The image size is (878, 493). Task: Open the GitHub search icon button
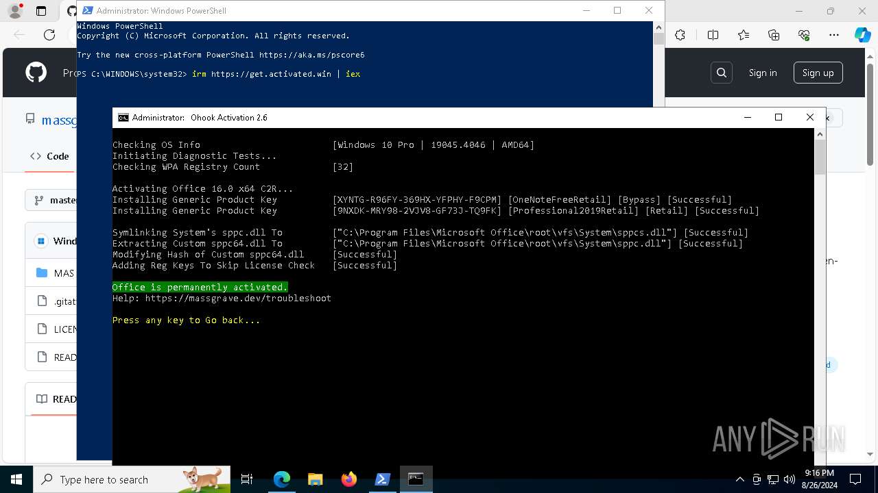pos(721,73)
